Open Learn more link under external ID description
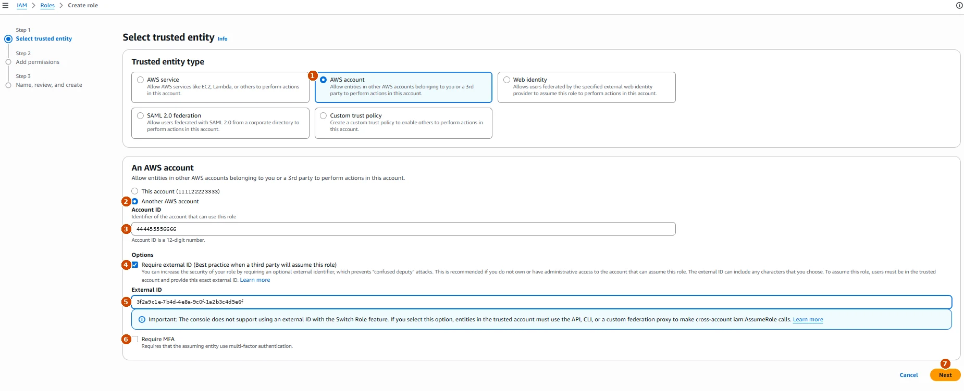964x391 pixels. click(255, 280)
